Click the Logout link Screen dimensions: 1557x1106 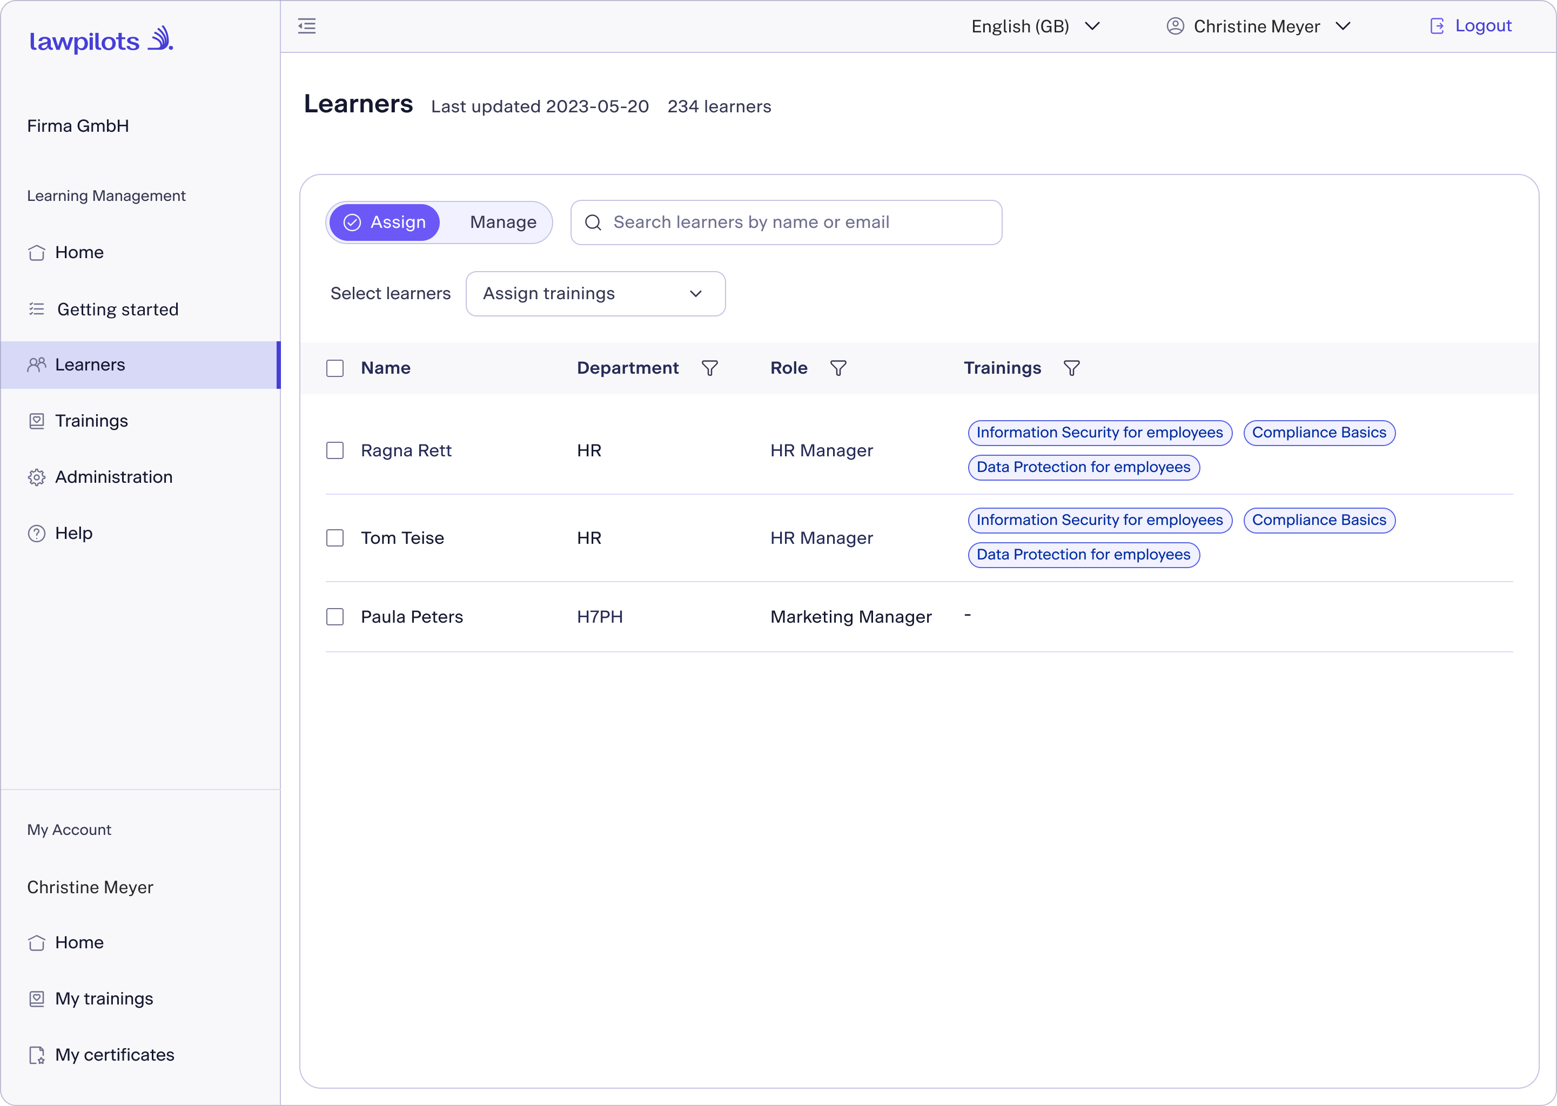coord(1470,26)
